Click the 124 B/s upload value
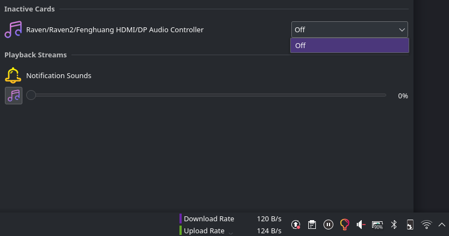Screen dimensions: 449x236 coord(269,231)
